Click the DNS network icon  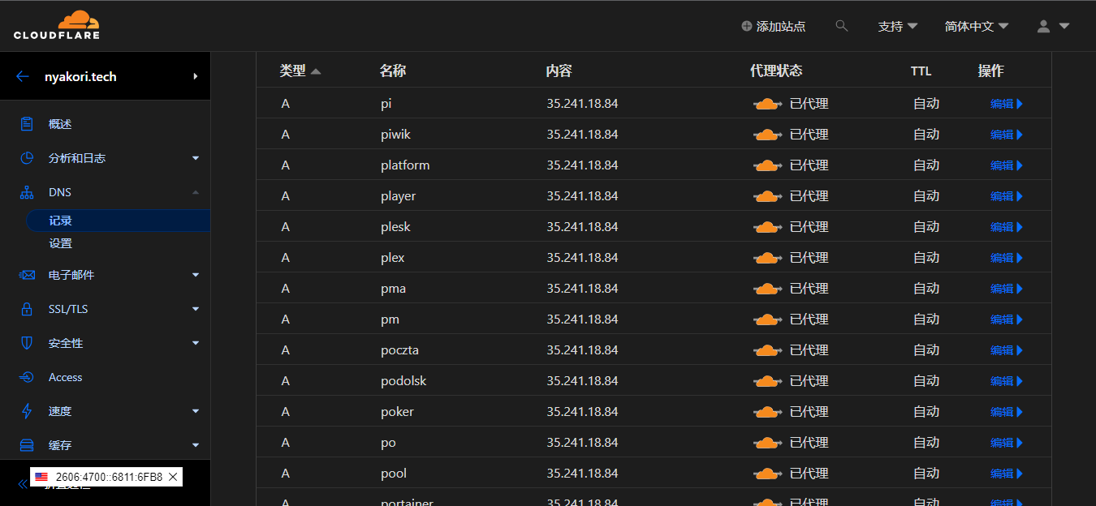(27, 192)
